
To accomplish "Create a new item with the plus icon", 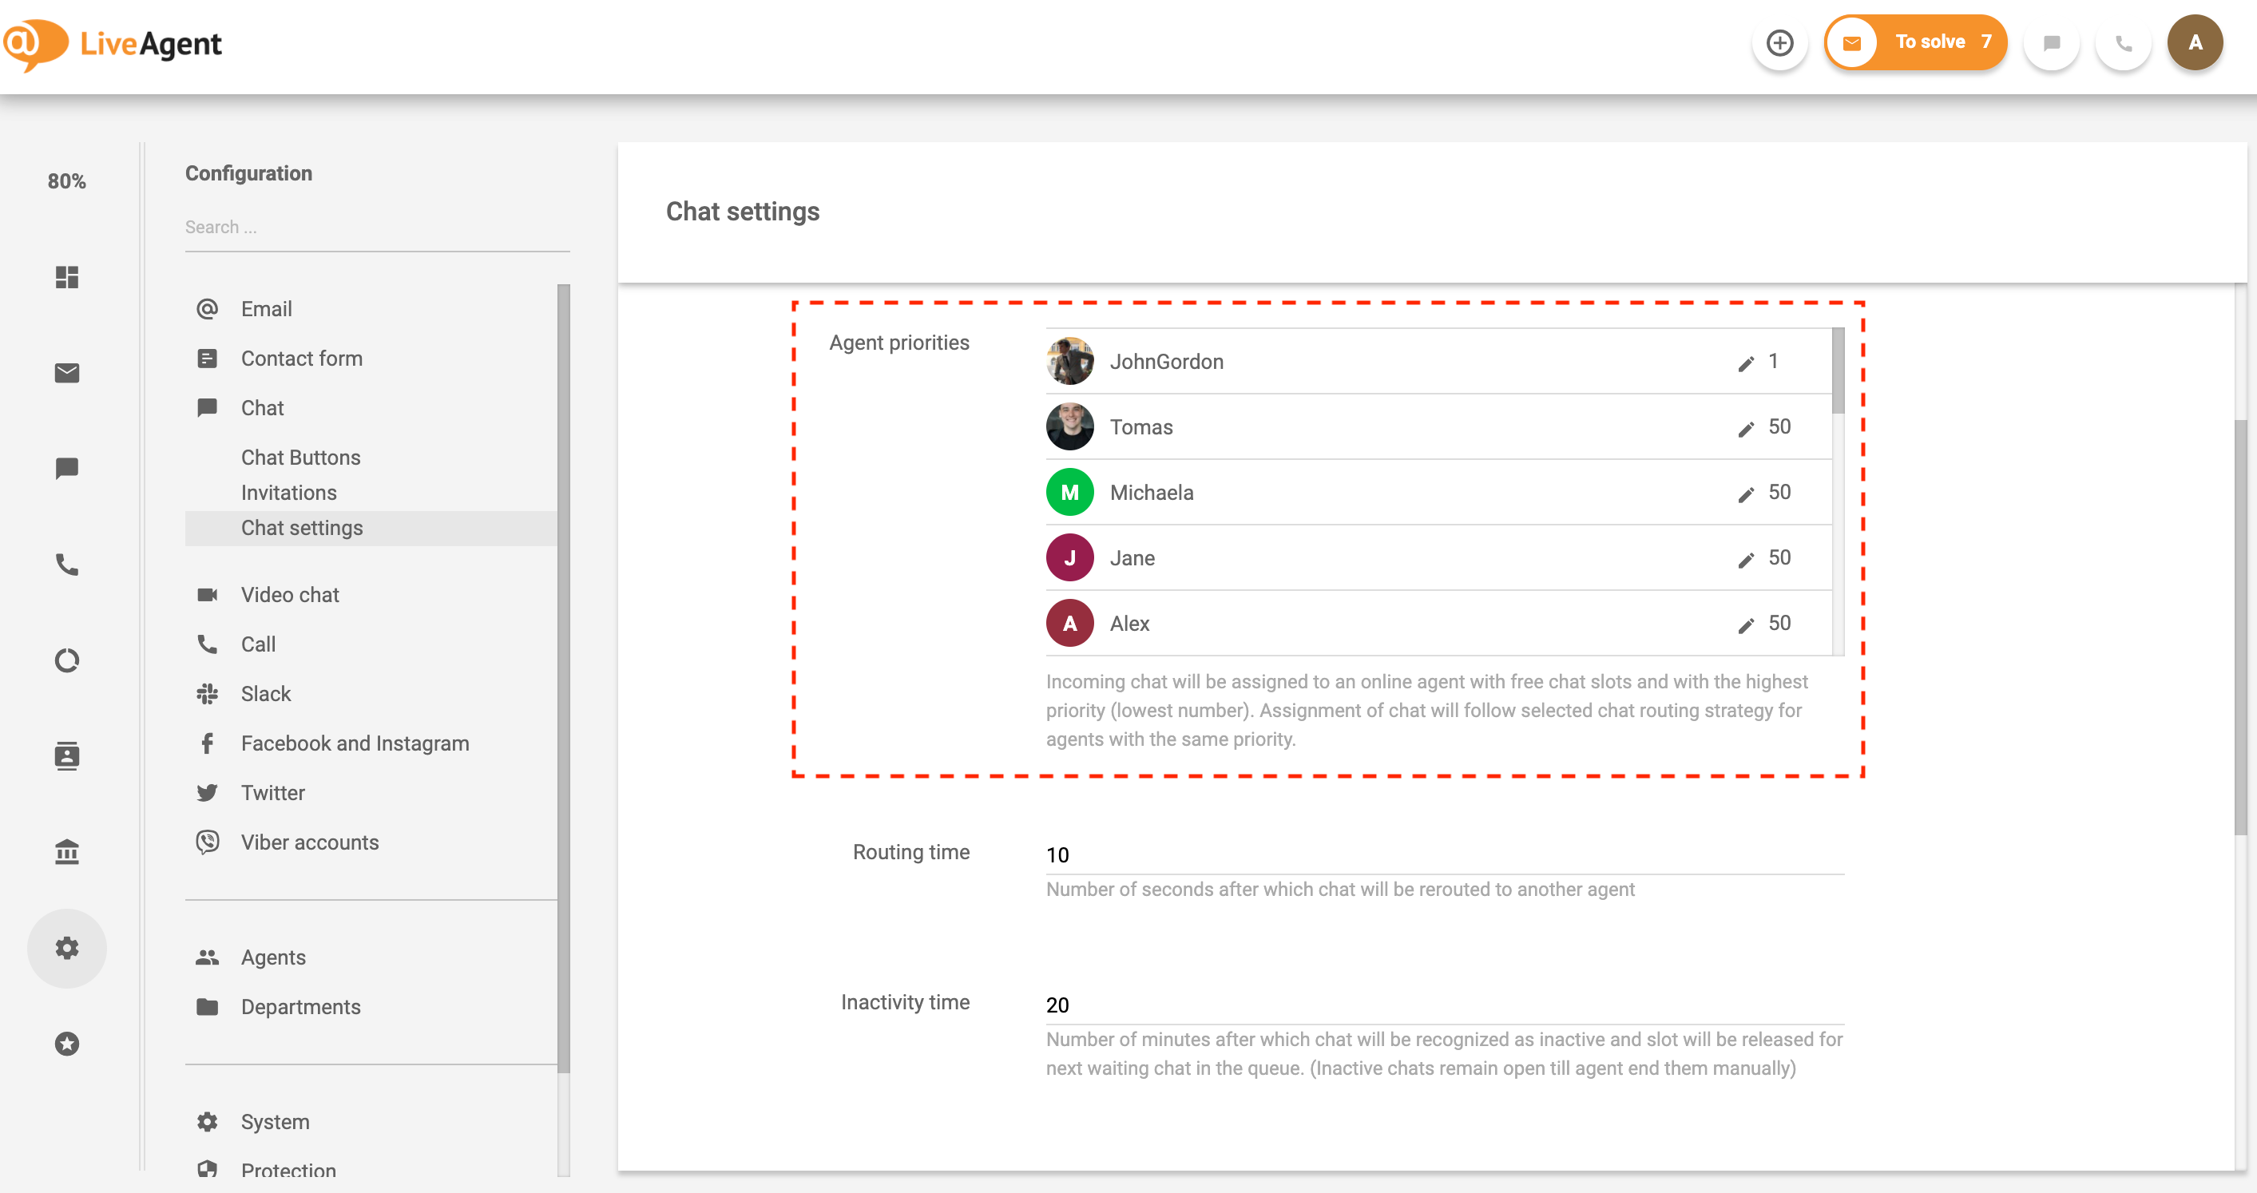I will [1779, 42].
